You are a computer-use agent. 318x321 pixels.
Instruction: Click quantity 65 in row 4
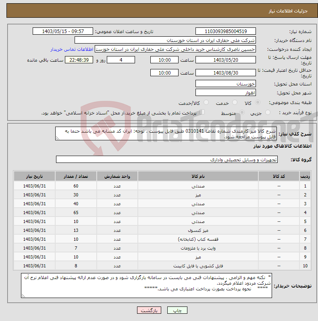[x=76, y=213]
